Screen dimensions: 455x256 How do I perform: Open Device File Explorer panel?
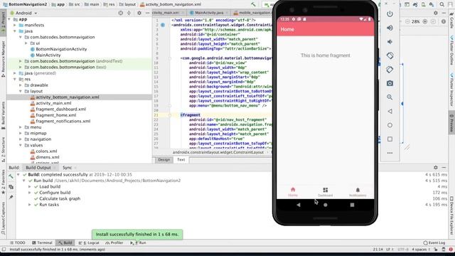[451, 215]
